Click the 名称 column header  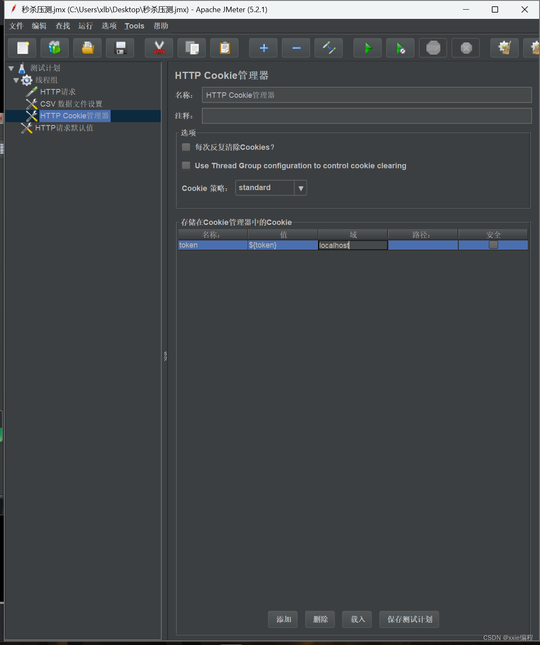213,235
